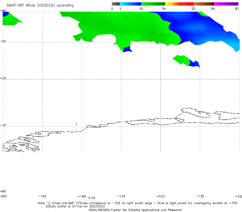This screenshot has width=242, height=212.
Task: Click the green wind patch at the map's left edge
Action: click(x=10, y=20)
